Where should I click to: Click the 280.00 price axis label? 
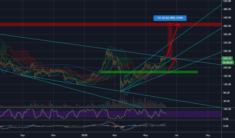click(x=227, y=51)
